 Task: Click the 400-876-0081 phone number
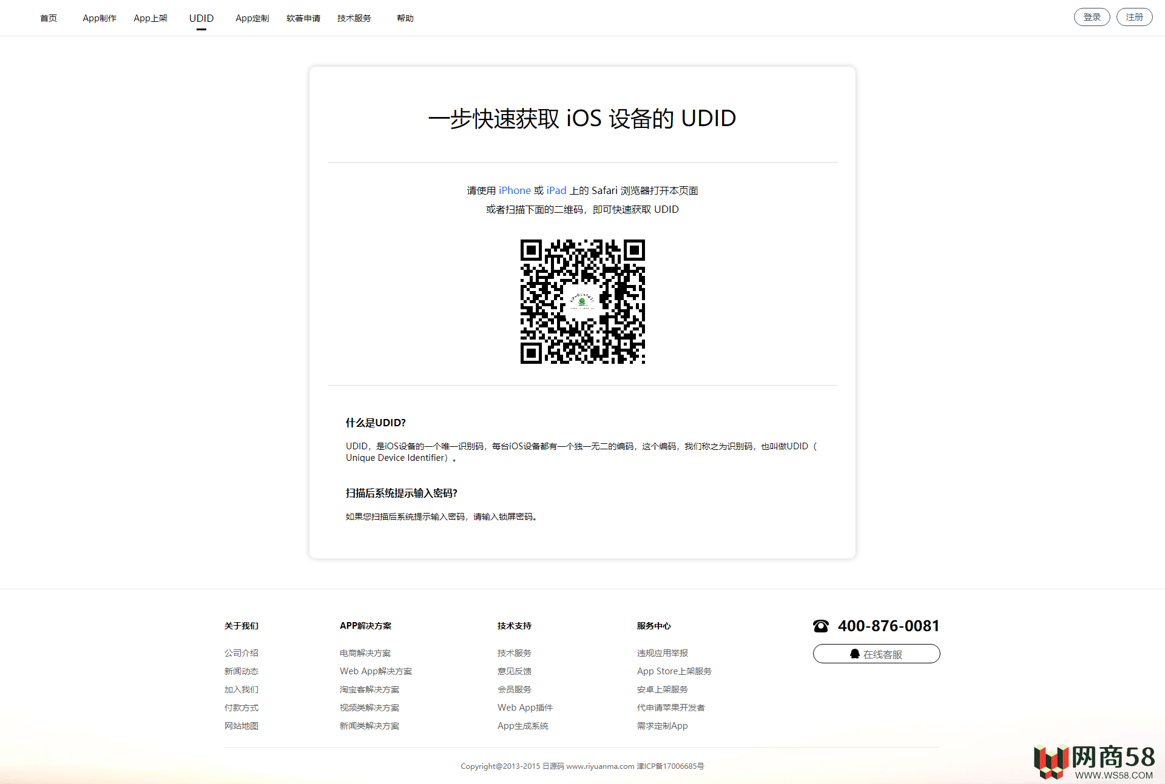[889, 626]
